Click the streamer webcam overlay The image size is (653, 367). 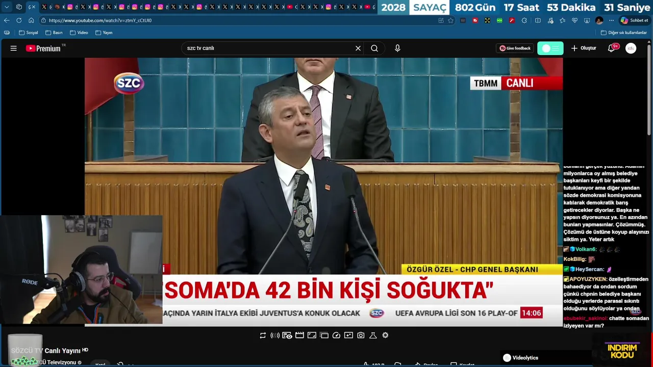[82, 269]
